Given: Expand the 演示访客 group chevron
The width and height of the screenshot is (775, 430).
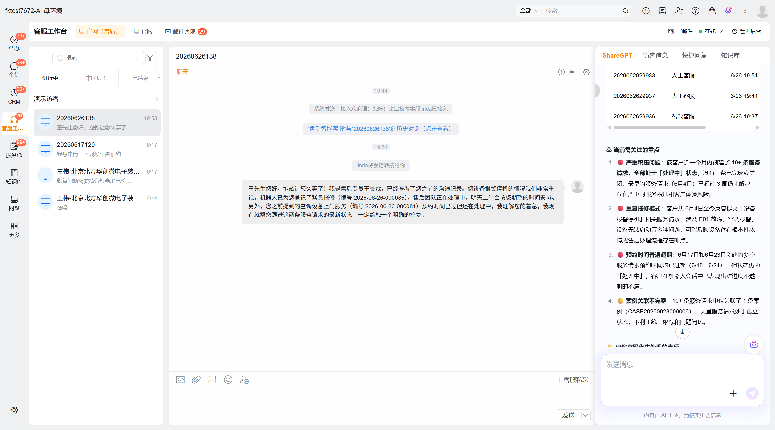Looking at the screenshot, I should pyautogui.click(x=157, y=99).
